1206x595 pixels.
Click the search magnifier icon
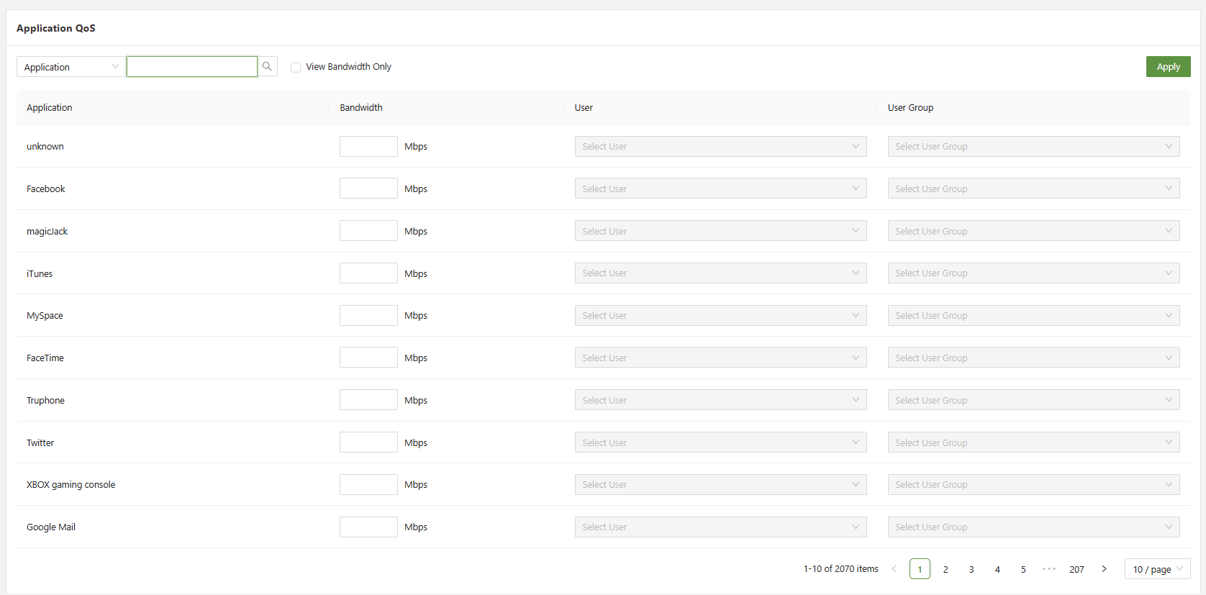tap(267, 66)
